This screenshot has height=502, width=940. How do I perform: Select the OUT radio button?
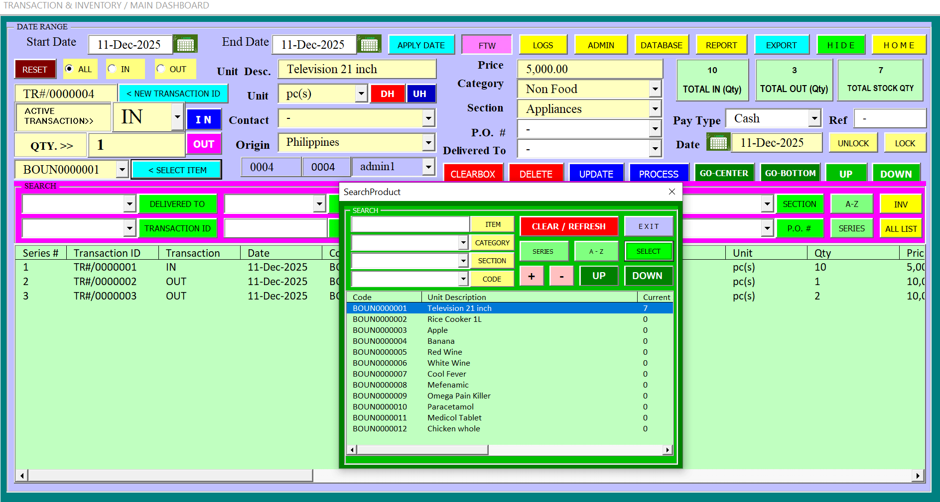[160, 69]
